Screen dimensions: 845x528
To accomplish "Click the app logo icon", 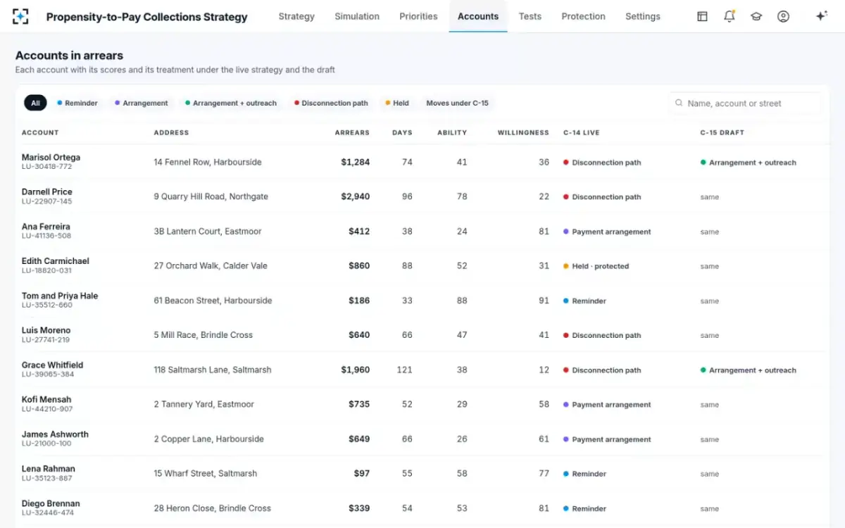I will click(x=21, y=16).
